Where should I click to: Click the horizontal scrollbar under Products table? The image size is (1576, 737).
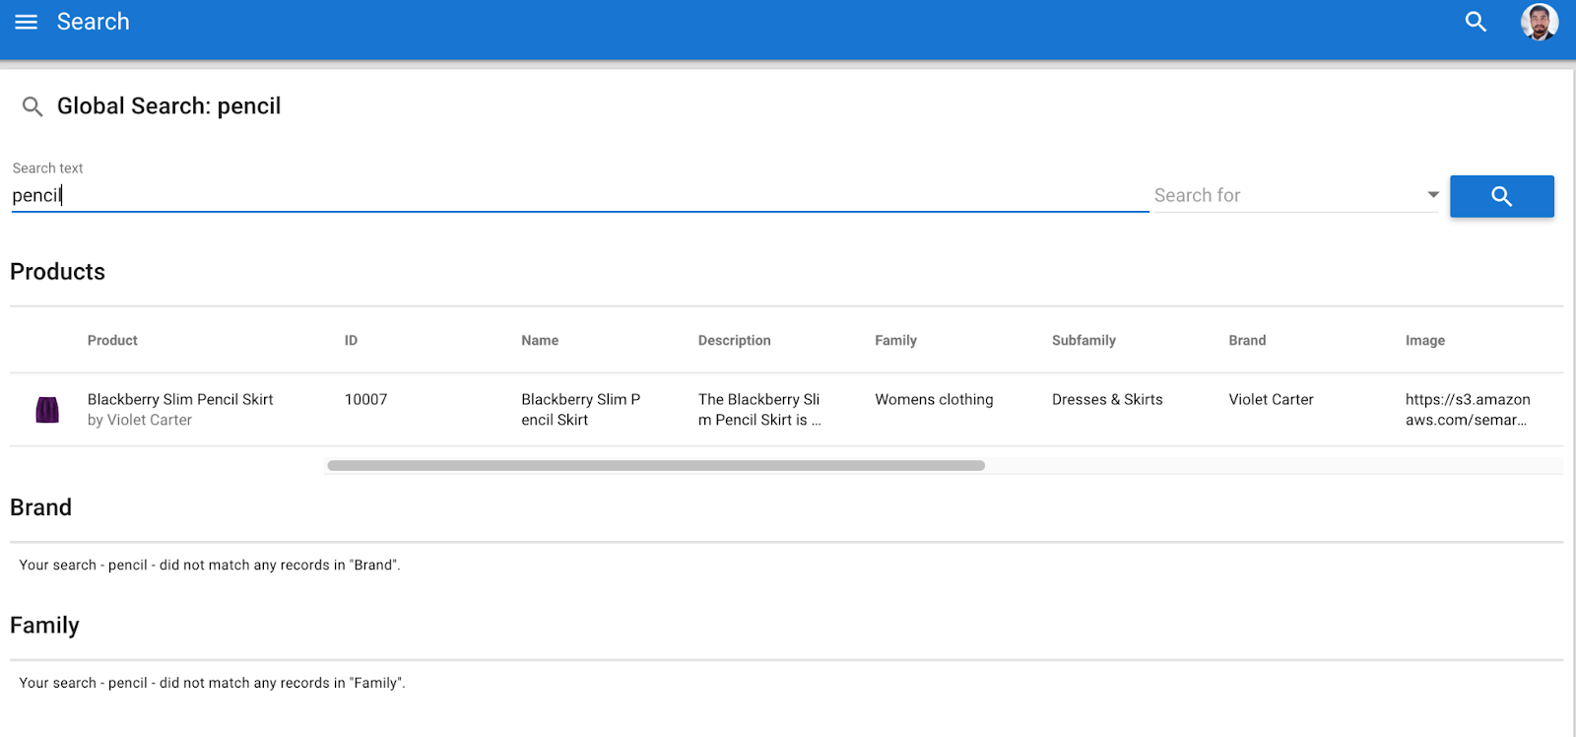[656, 465]
